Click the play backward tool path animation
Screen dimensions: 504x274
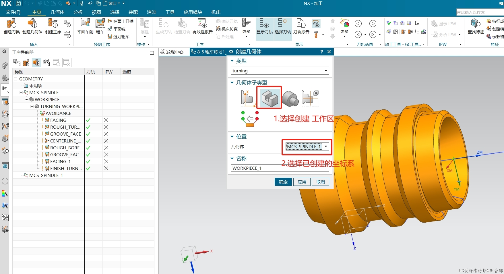point(358,24)
